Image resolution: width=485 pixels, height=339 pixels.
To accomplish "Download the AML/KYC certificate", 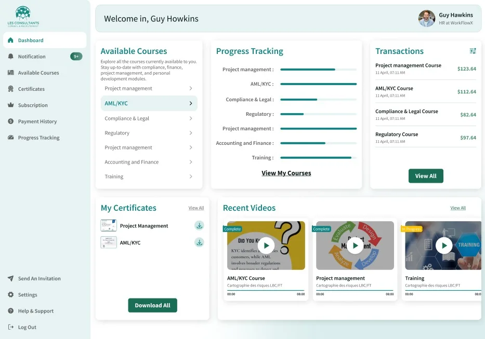I will (200, 242).
